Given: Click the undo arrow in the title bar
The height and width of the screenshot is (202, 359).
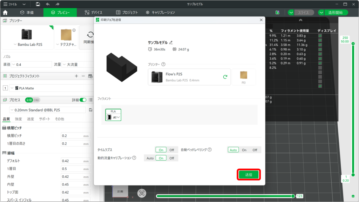Looking at the screenshot, I should point(48,4).
